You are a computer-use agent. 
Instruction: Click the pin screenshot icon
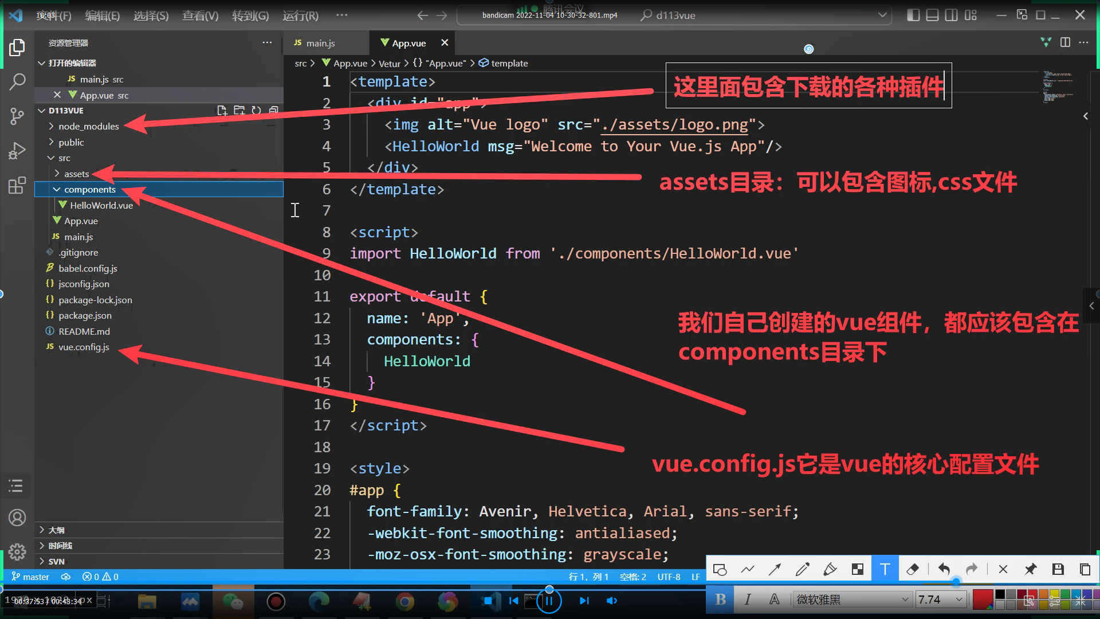pyautogui.click(x=1030, y=569)
